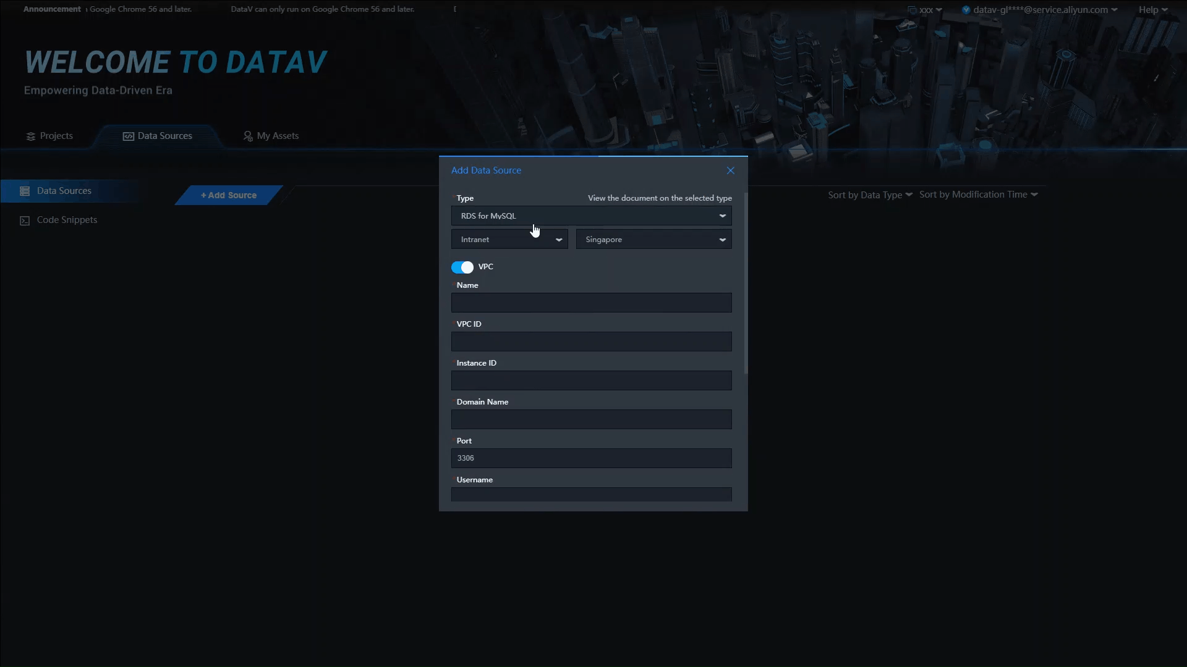Click the workspace icon beside xxx
This screenshot has height=667, width=1187.
tap(912, 10)
